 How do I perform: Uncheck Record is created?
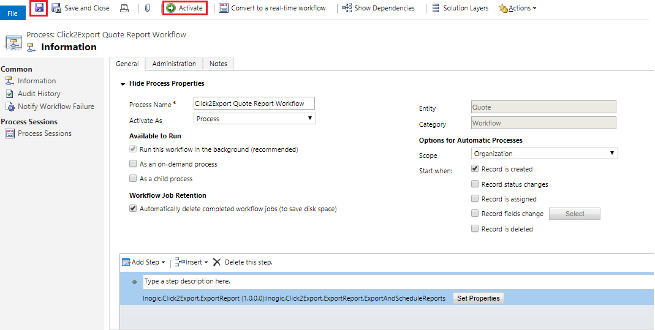point(474,169)
